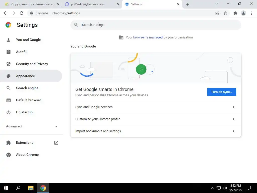Open the network status tray icon
Image resolution: width=257 pixels, height=193 pixels.
coord(219,188)
